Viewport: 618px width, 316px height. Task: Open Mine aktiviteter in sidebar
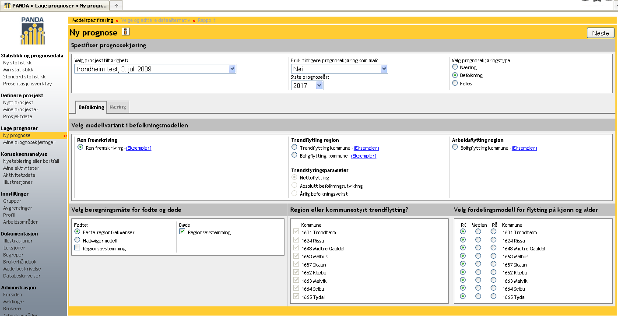(x=21, y=168)
